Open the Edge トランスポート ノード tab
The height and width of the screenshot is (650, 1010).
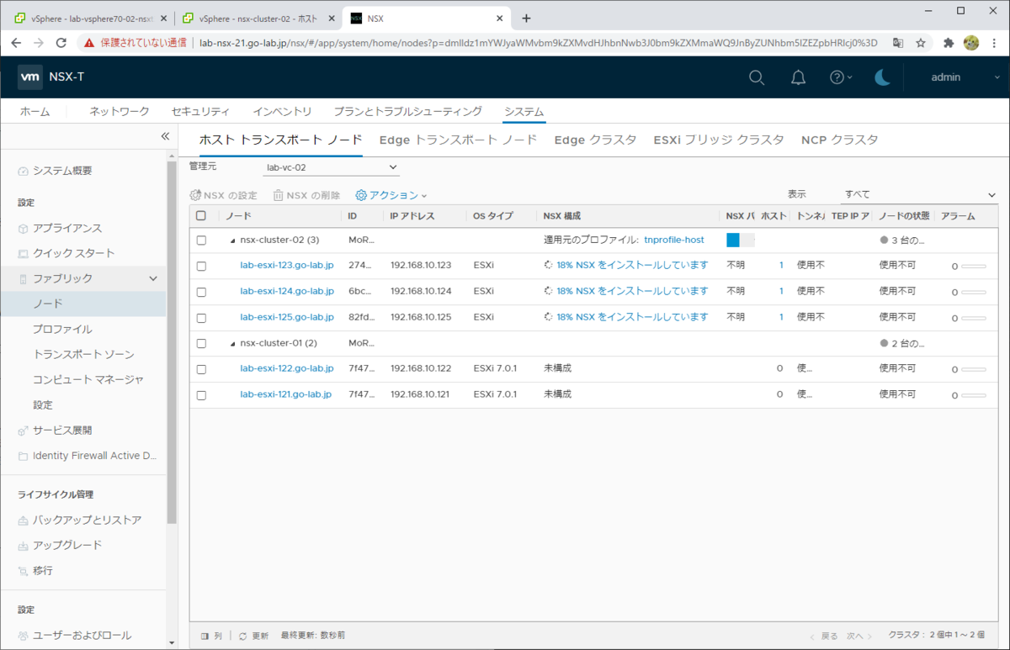[458, 140]
